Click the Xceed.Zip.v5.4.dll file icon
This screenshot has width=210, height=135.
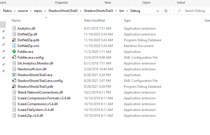tap(14, 116)
